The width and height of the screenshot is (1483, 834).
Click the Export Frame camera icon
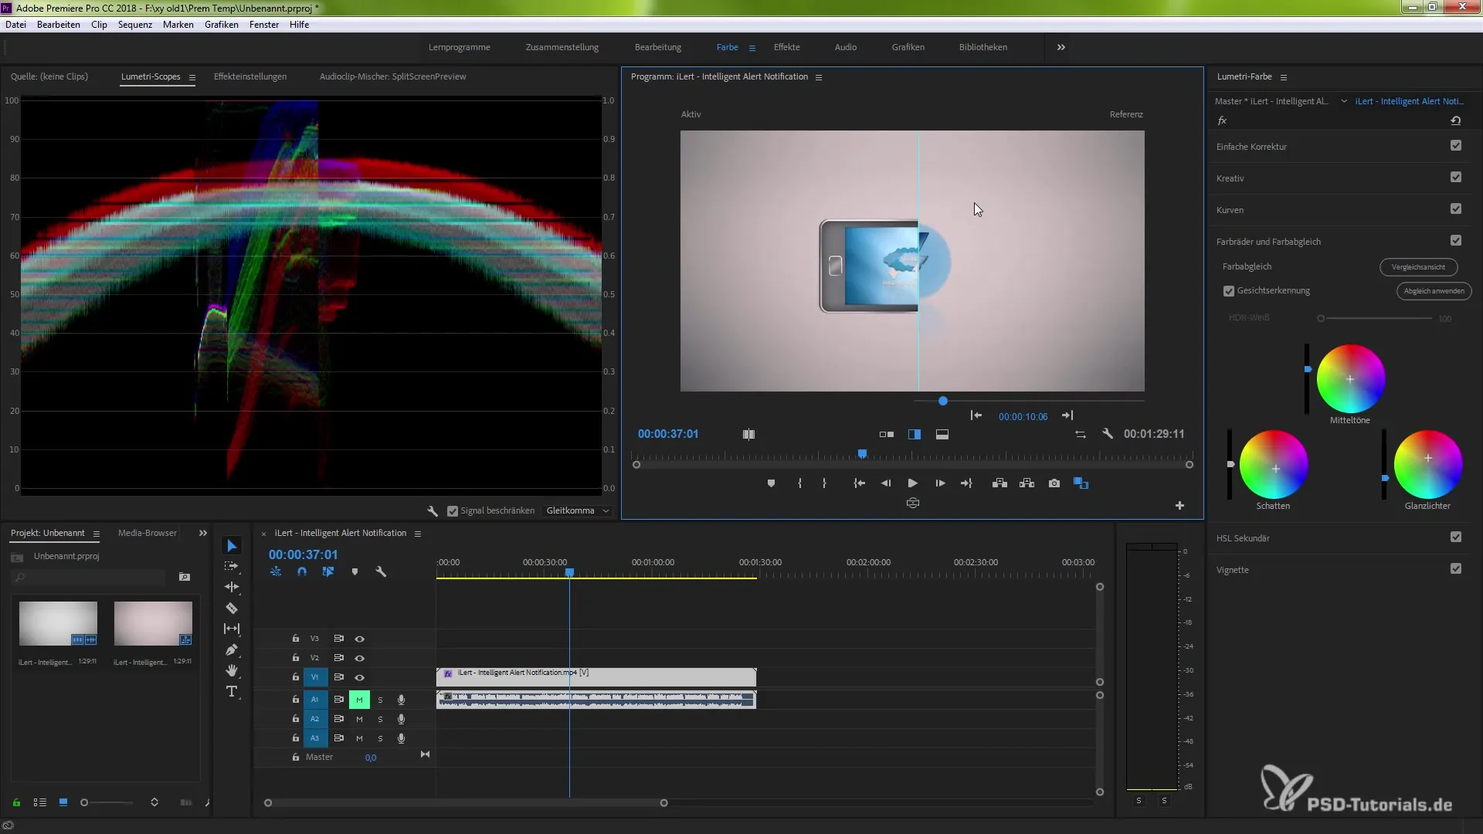point(1054,483)
